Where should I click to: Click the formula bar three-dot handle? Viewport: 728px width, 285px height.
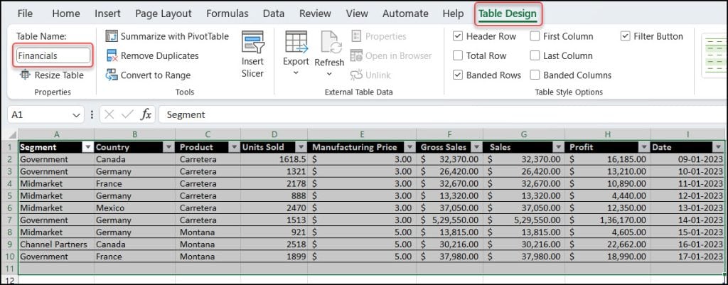click(92, 114)
